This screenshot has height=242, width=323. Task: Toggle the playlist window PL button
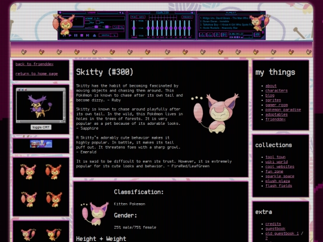[121, 27]
